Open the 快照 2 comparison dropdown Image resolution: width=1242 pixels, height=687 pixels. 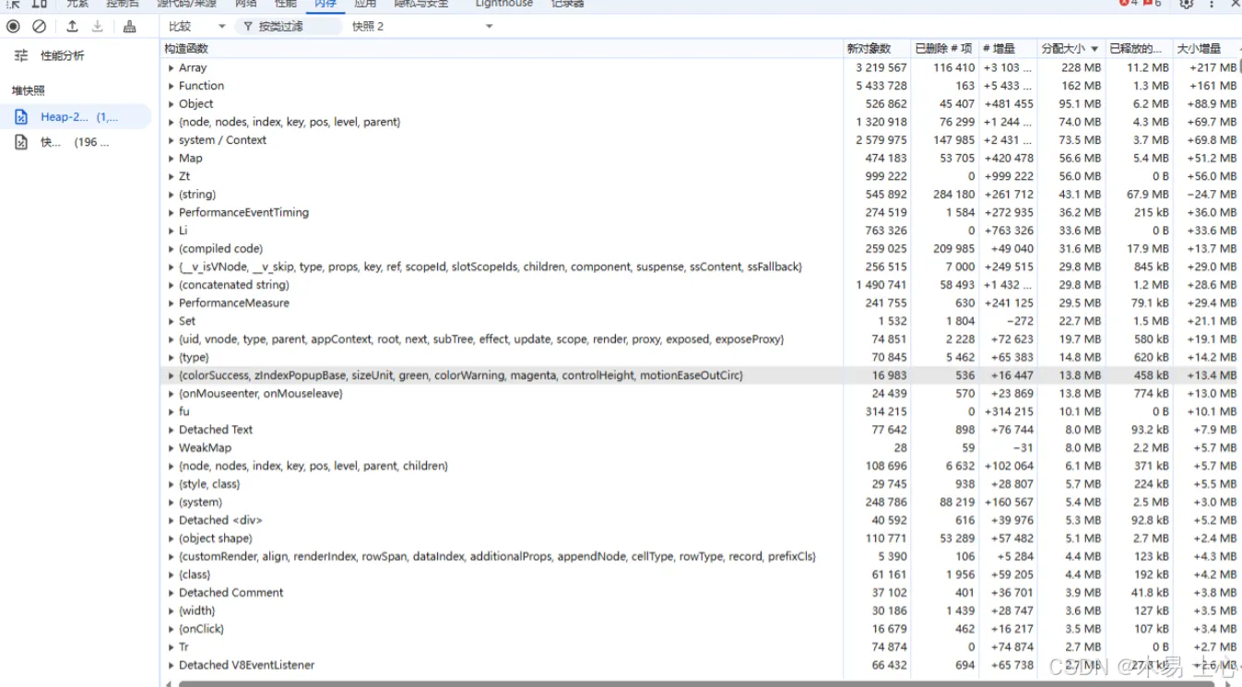pyautogui.click(x=422, y=27)
